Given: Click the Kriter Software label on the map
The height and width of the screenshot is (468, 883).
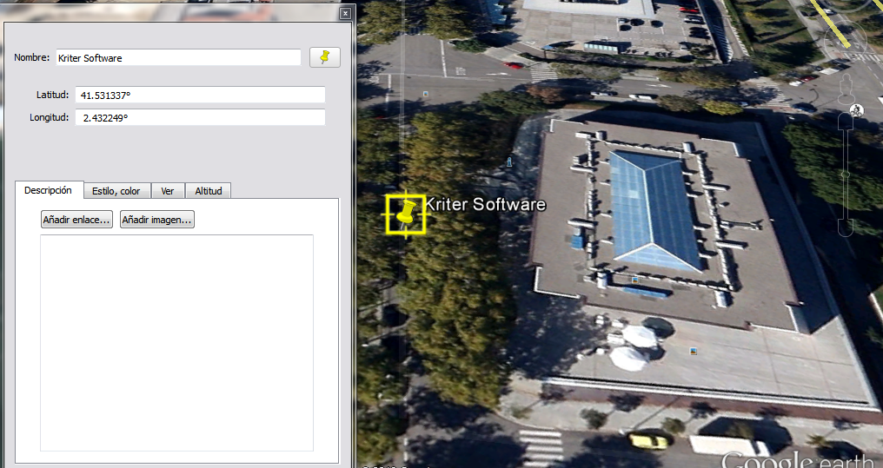Looking at the screenshot, I should tap(486, 204).
